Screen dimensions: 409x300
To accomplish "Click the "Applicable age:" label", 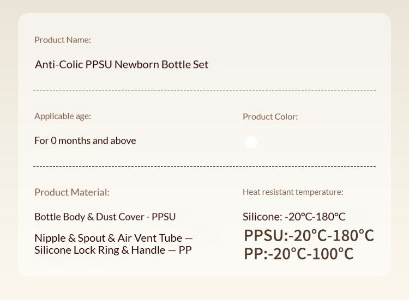I will pyautogui.click(x=63, y=116).
